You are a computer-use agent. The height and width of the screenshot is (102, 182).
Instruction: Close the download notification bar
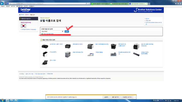(135, 97)
